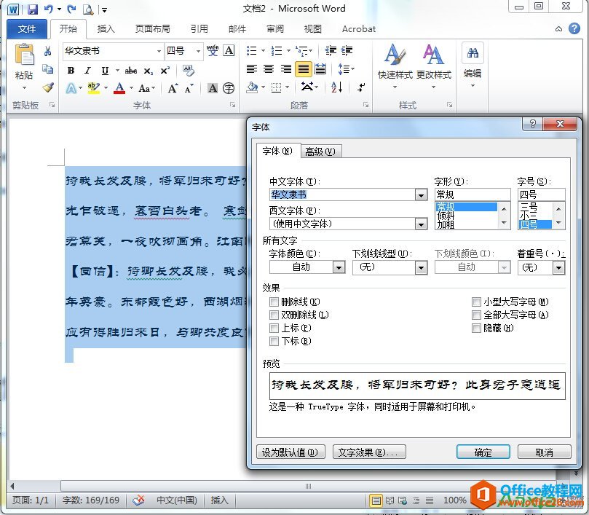Screen dimensions: 589x515
Task: Confirm font settings with 确定 button
Action: pos(482,452)
